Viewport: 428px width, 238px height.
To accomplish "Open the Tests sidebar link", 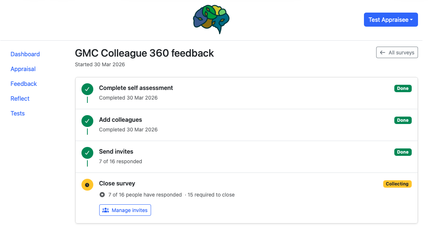I will [17, 113].
